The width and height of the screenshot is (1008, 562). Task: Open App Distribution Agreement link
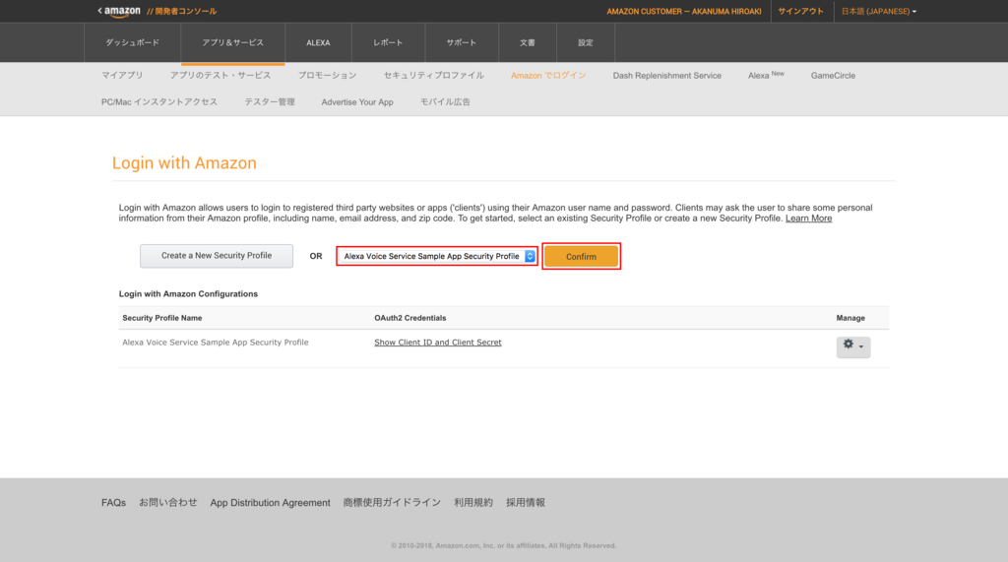[x=270, y=503]
